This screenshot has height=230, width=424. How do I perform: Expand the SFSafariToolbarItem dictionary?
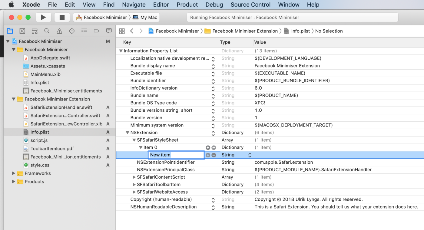134,185
